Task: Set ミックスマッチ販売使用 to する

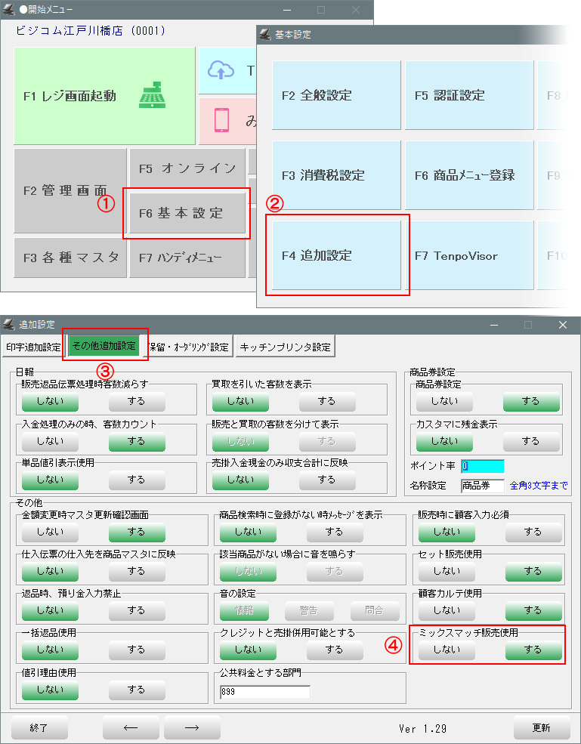Action: [x=533, y=649]
